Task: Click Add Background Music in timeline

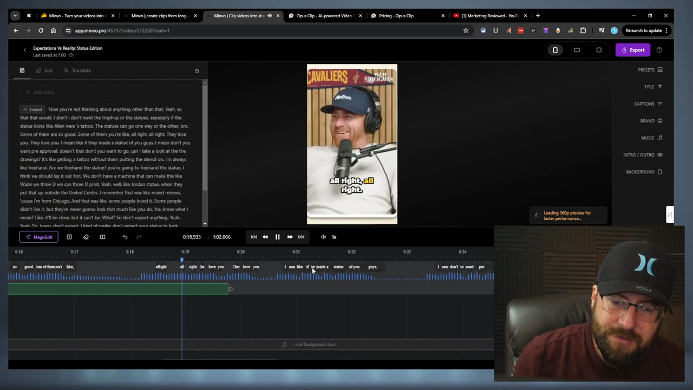Action: pos(309,344)
